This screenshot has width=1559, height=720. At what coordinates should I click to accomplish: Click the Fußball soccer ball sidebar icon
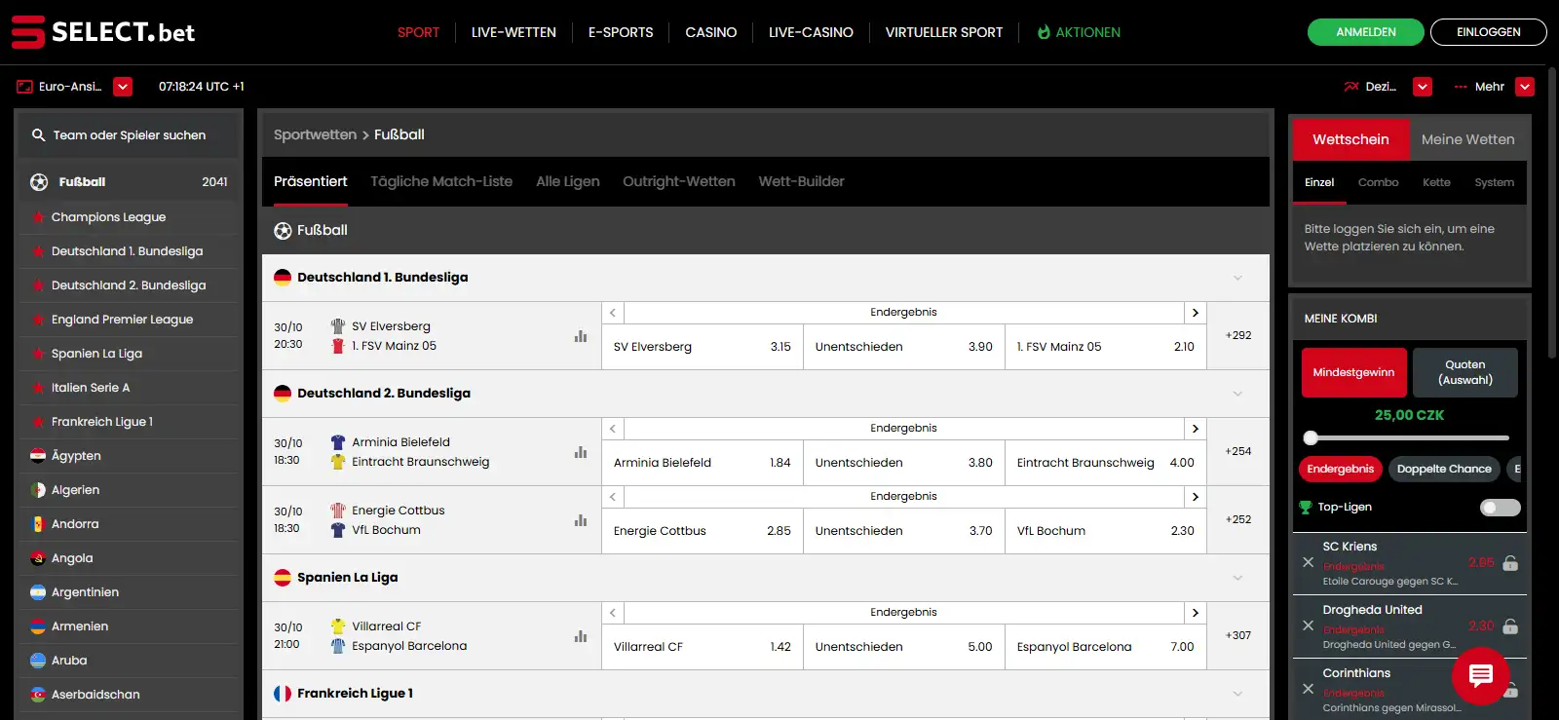pyautogui.click(x=39, y=182)
